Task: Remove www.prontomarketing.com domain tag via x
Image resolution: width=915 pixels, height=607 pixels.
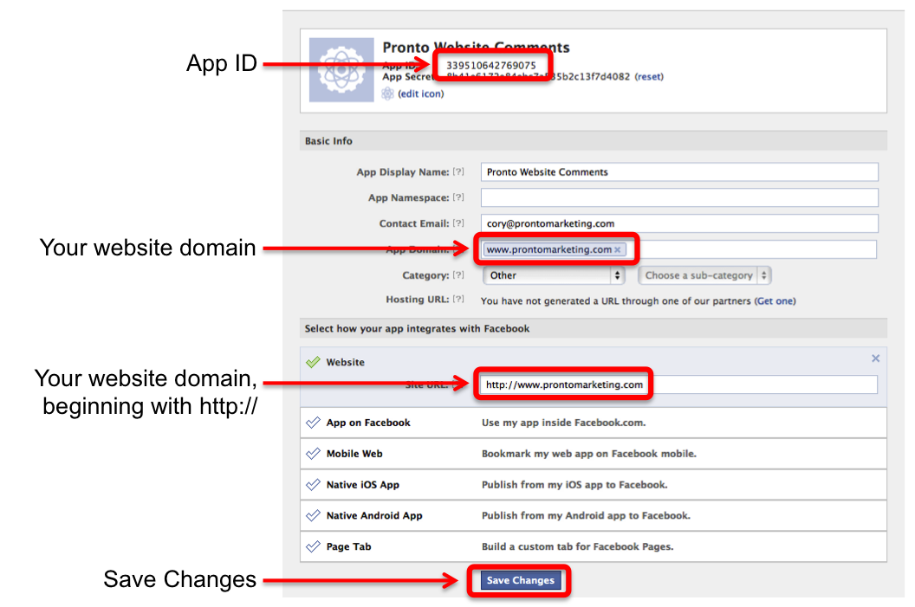Action: 618,249
